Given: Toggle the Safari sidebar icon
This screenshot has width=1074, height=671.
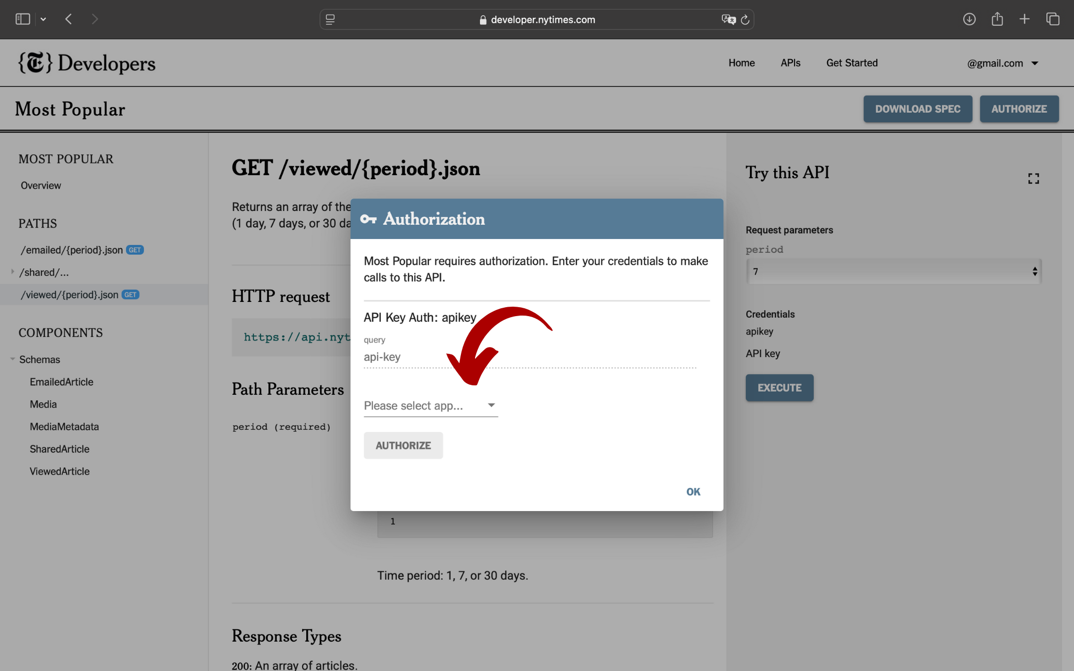Looking at the screenshot, I should click(x=23, y=19).
